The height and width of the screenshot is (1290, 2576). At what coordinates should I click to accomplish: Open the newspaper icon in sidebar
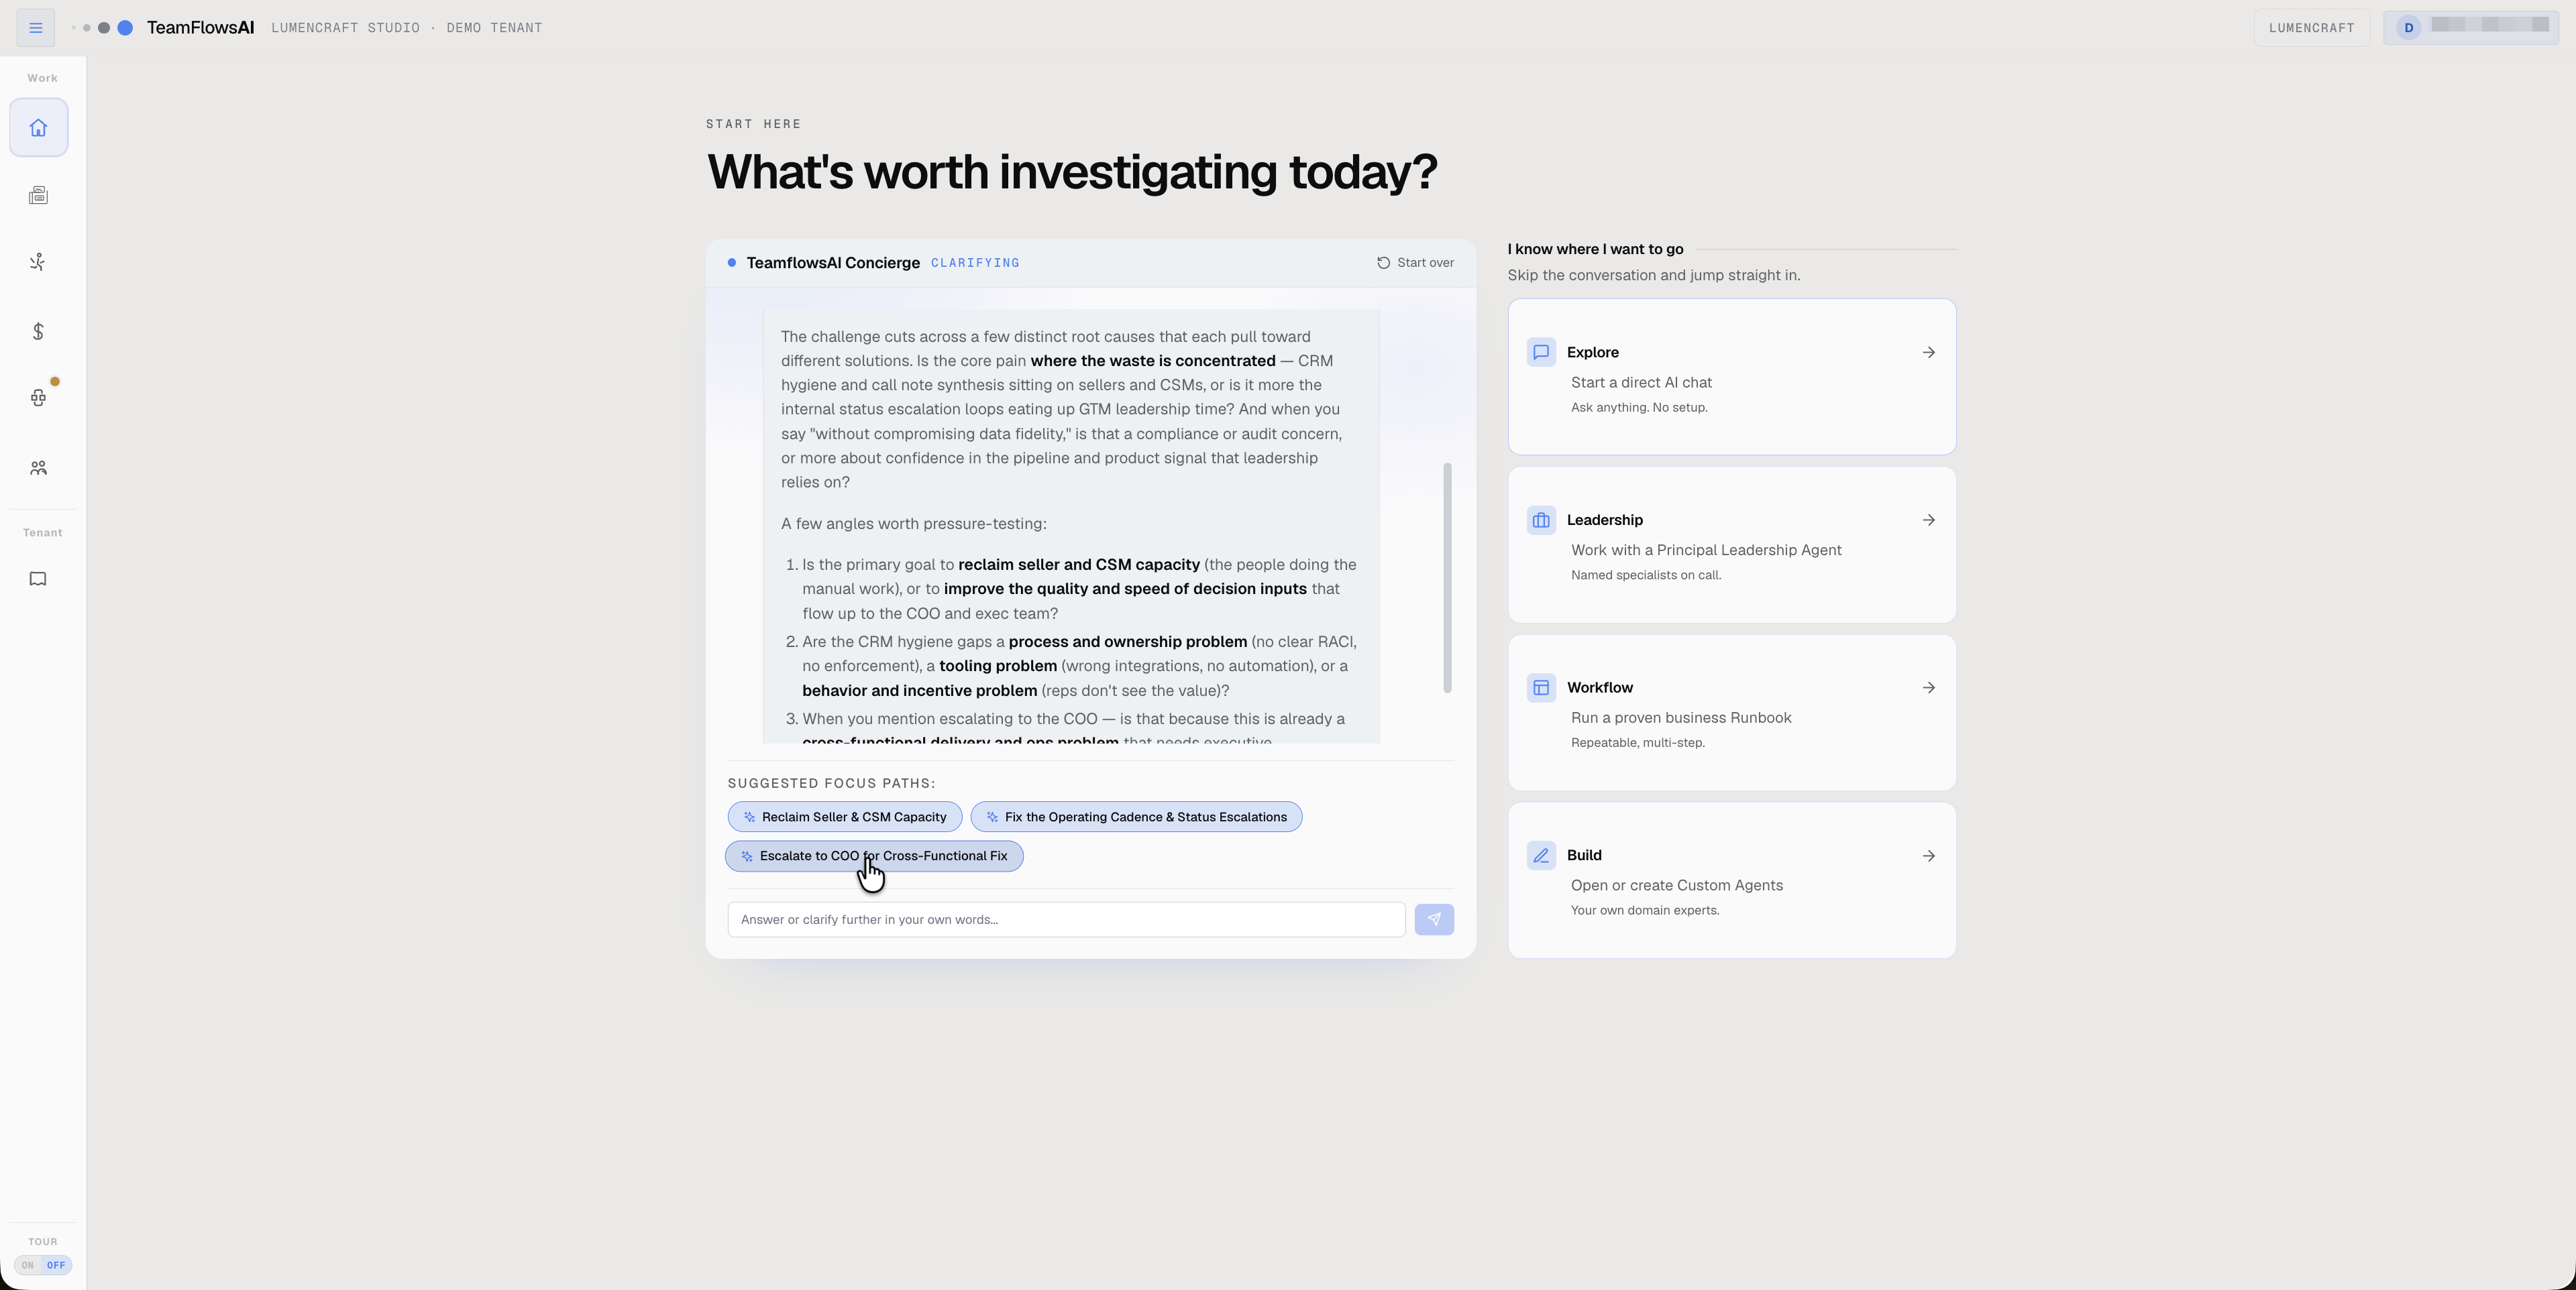pos(39,196)
